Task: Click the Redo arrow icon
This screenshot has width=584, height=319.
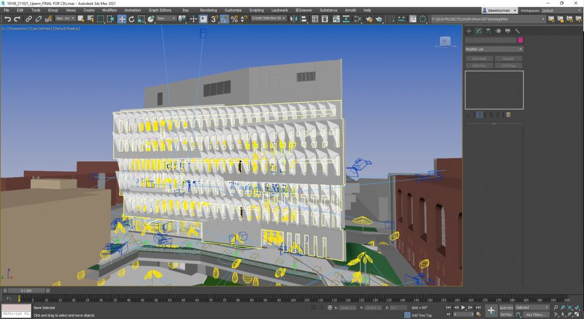Action: 17,19
